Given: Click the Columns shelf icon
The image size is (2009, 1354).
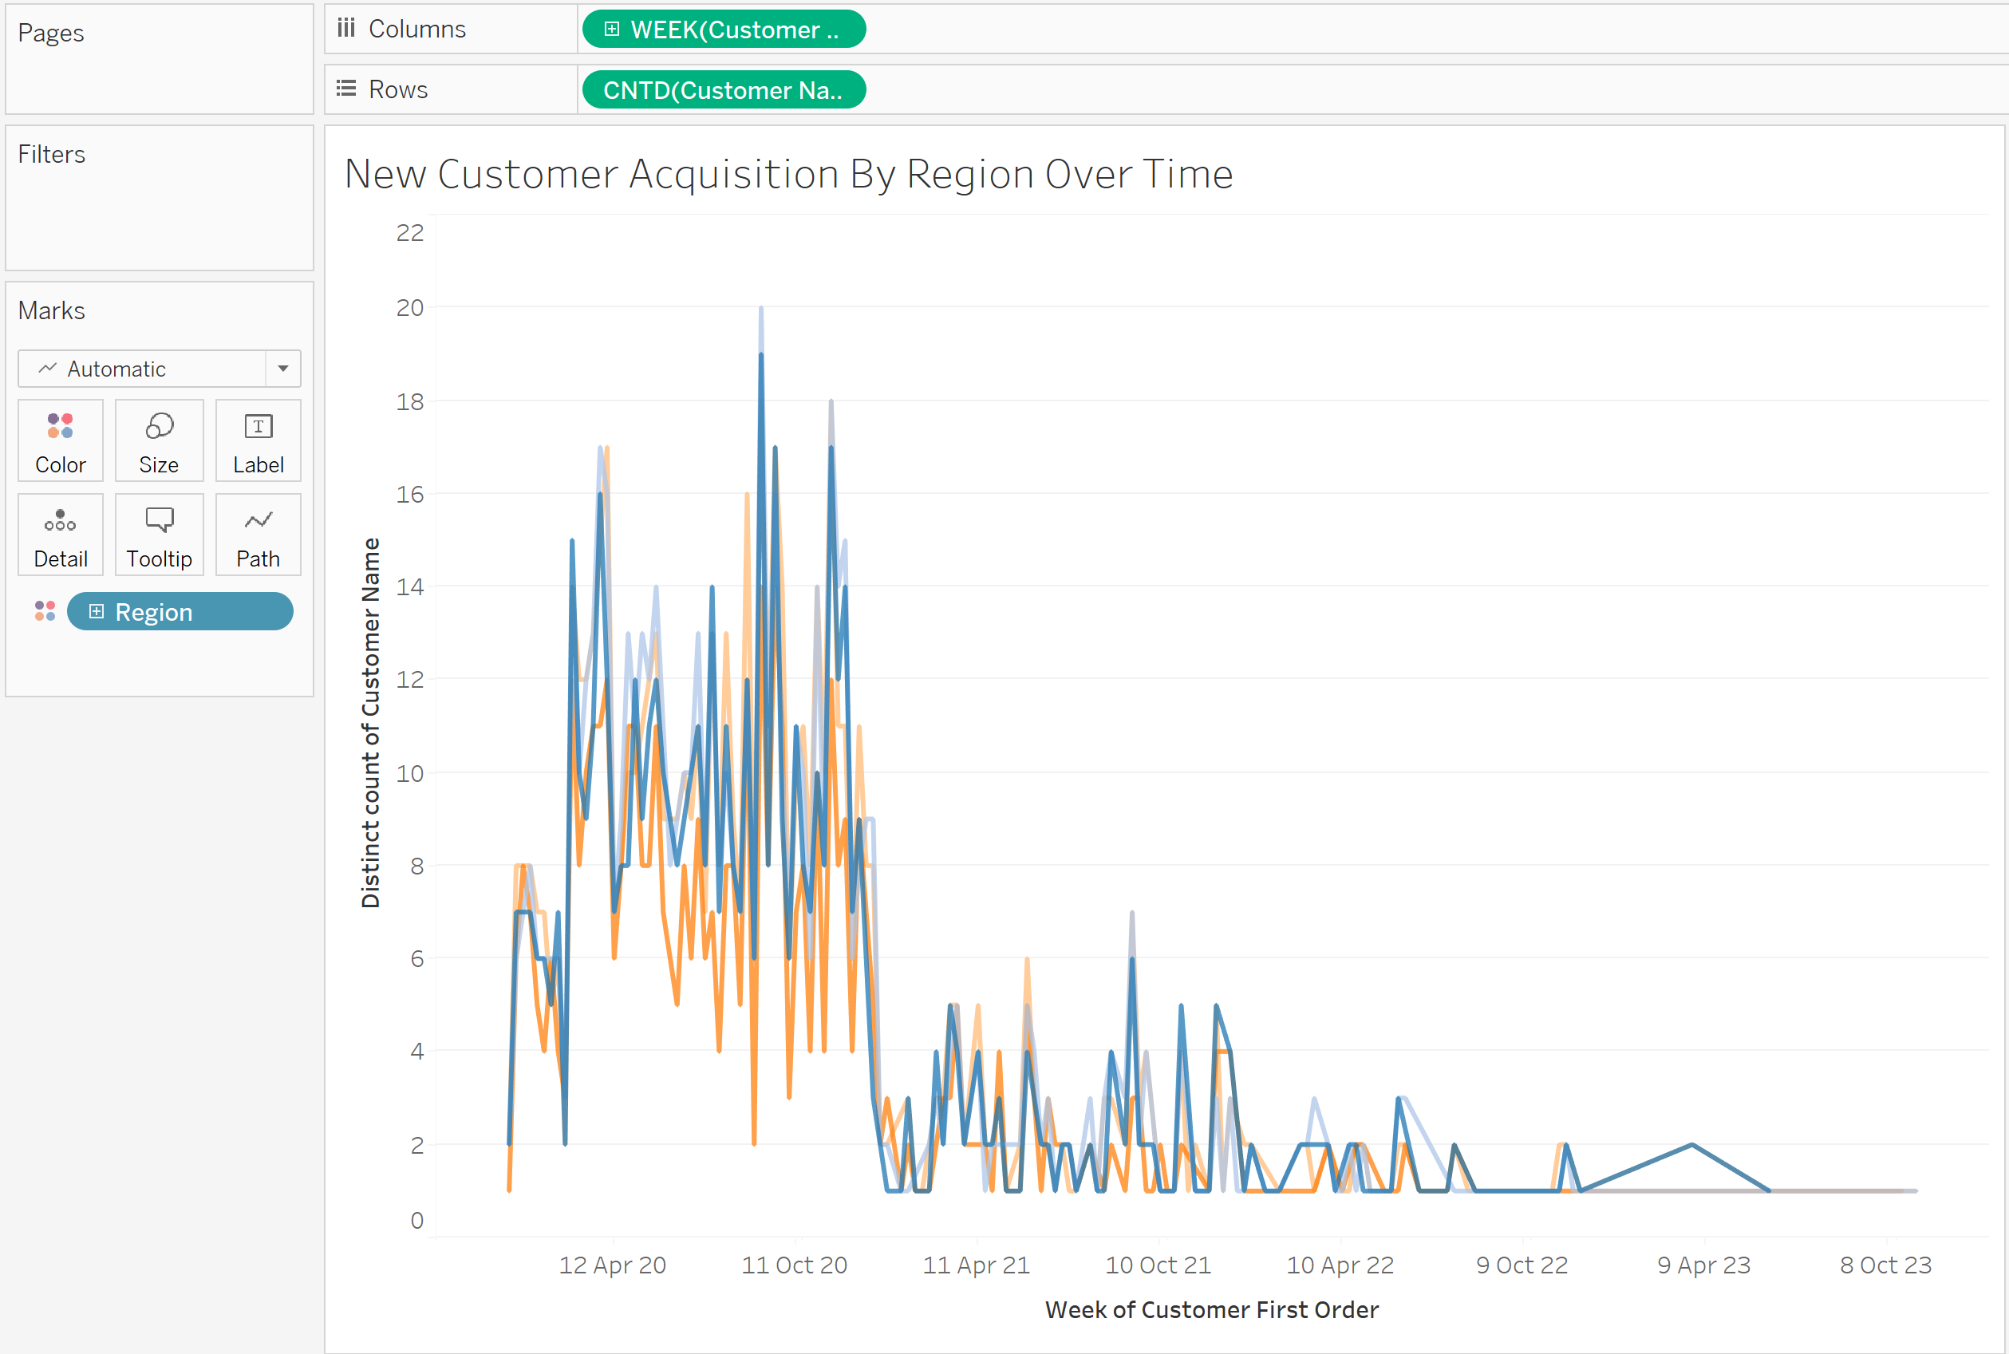Looking at the screenshot, I should pyautogui.click(x=346, y=29).
